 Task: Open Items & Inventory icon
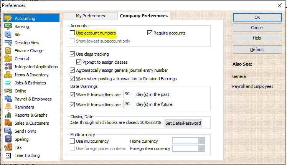[8, 75]
